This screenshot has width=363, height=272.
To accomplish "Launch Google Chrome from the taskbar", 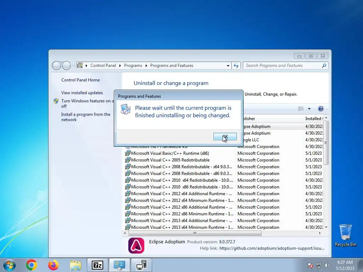I will pyautogui.click(x=32, y=265).
